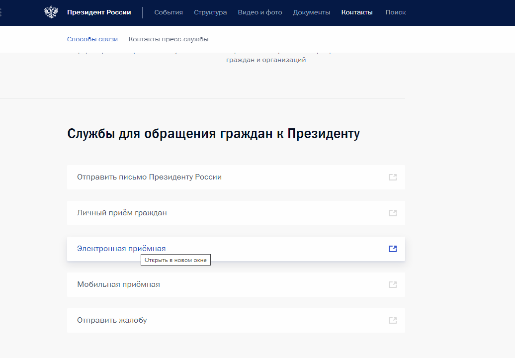Click the heading Службы для обращения граждан к Президенту
This screenshot has width=515, height=358.
click(x=213, y=134)
